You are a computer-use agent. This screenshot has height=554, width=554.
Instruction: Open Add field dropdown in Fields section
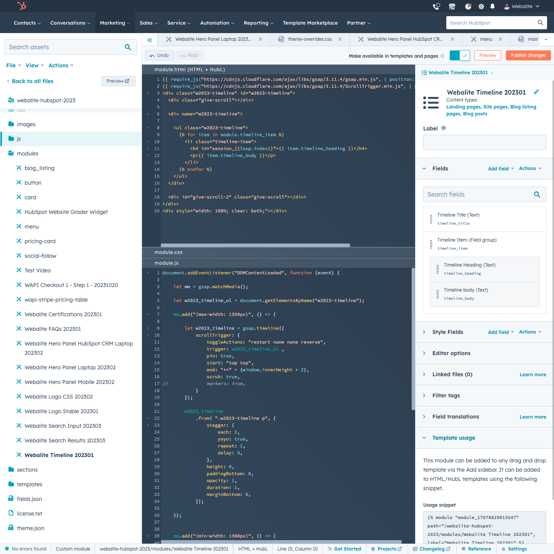pyautogui.click(x=501, y=169)
